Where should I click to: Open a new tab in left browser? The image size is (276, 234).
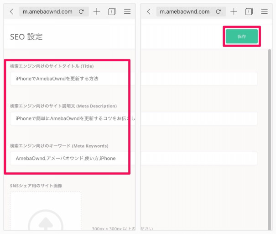pos(97,11)
